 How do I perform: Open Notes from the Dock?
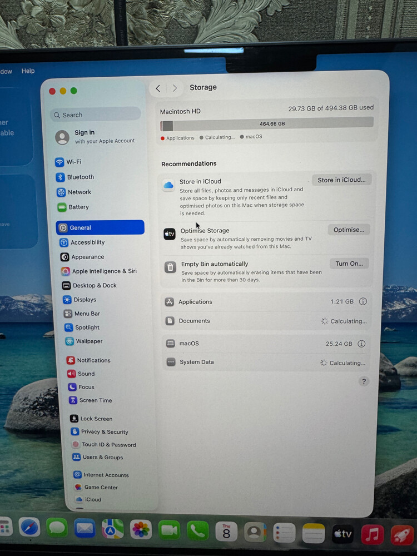[x=314, y=534]
